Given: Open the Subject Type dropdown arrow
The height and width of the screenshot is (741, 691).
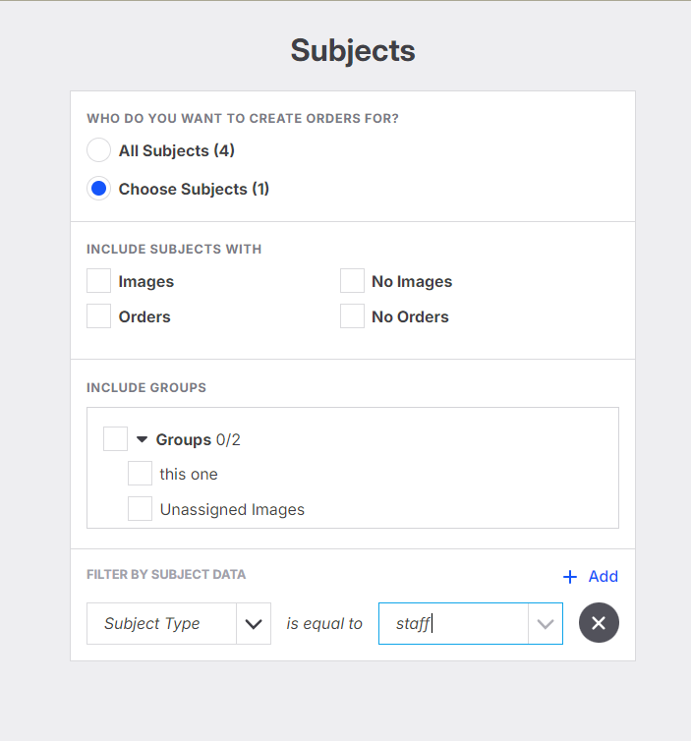Looking at the screenshot, I should click(254, 623).
